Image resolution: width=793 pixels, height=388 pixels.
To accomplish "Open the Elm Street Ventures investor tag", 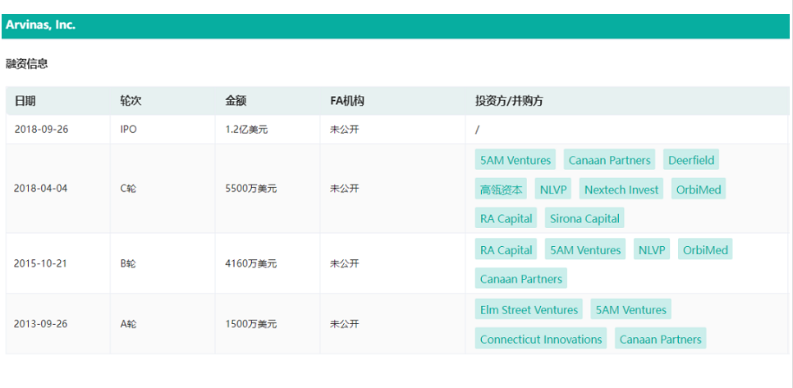I will (x=529, y=309).
